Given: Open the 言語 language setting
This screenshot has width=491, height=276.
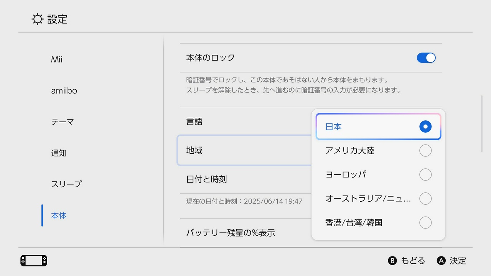Looking at the screenshot, I should (245, 122).
